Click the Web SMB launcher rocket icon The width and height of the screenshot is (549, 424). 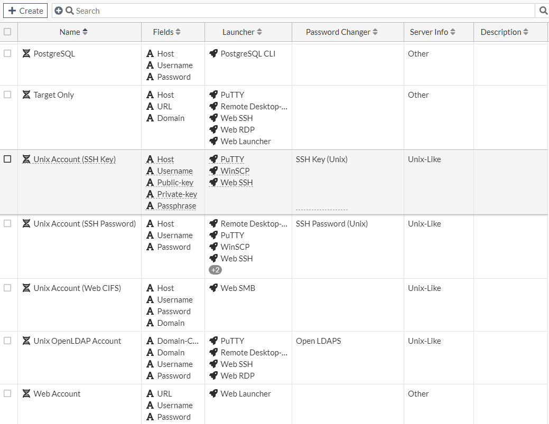213,288
